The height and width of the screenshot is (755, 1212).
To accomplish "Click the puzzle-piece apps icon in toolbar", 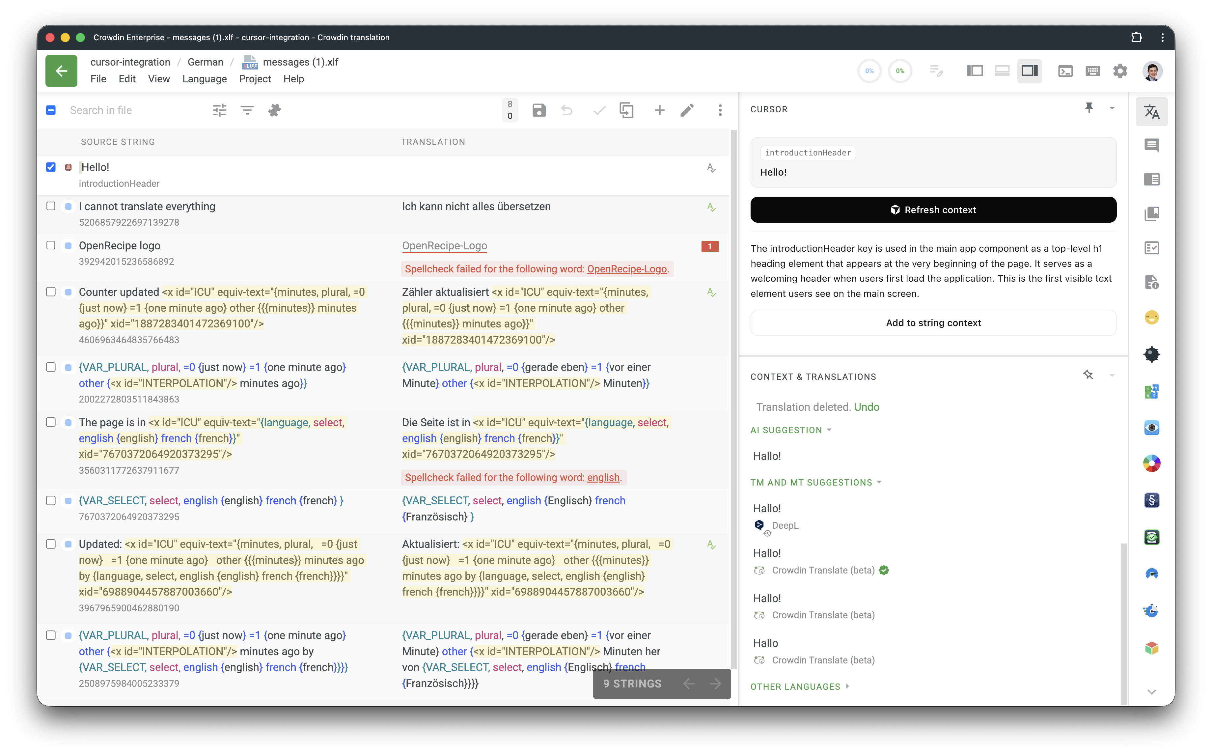I will (274, 110).
